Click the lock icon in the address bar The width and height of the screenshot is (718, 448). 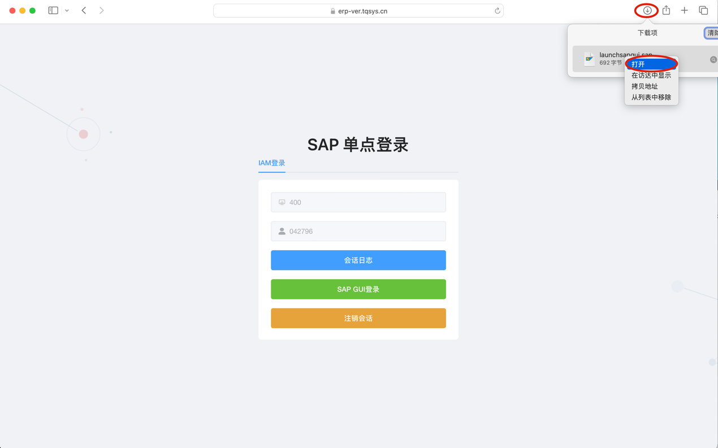[333, 11]
